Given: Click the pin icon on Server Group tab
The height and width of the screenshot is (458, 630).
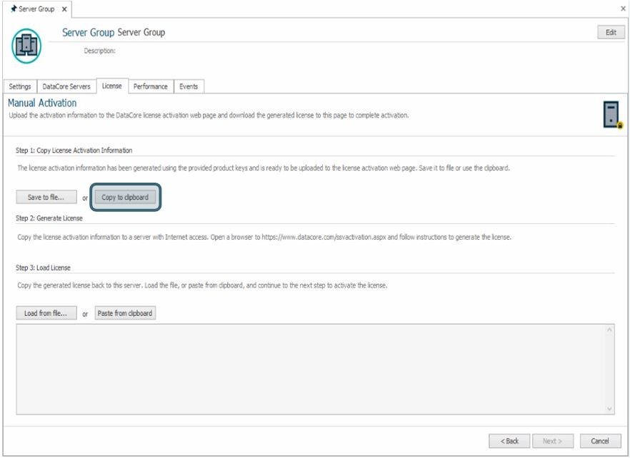Looking at the screenshot, I should pos(14,9).
